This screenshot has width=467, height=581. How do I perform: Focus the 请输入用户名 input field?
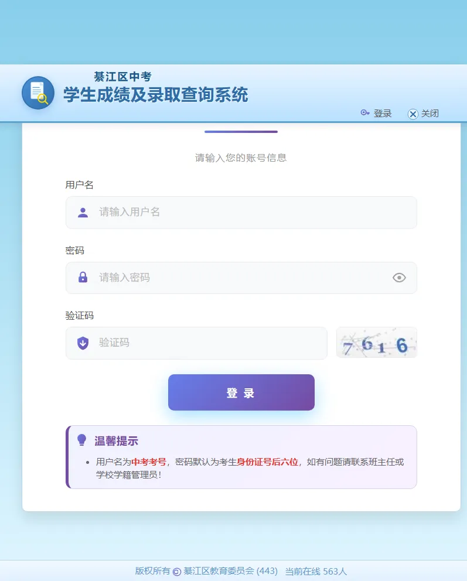pos(241,213)
